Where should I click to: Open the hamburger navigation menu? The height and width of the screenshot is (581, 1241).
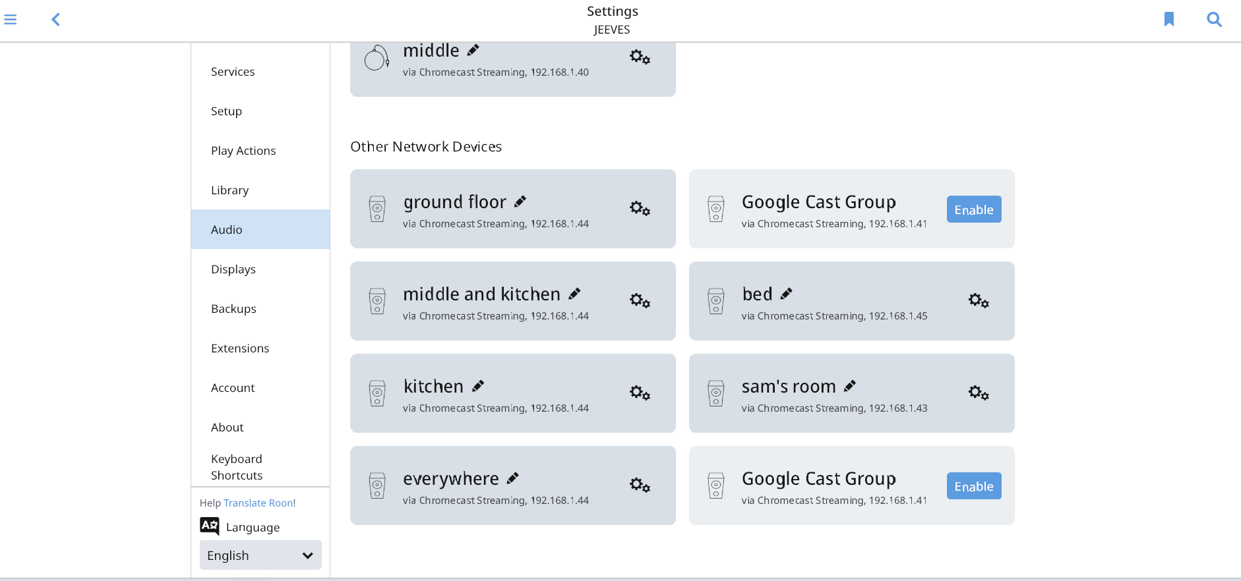click(11, 20)
